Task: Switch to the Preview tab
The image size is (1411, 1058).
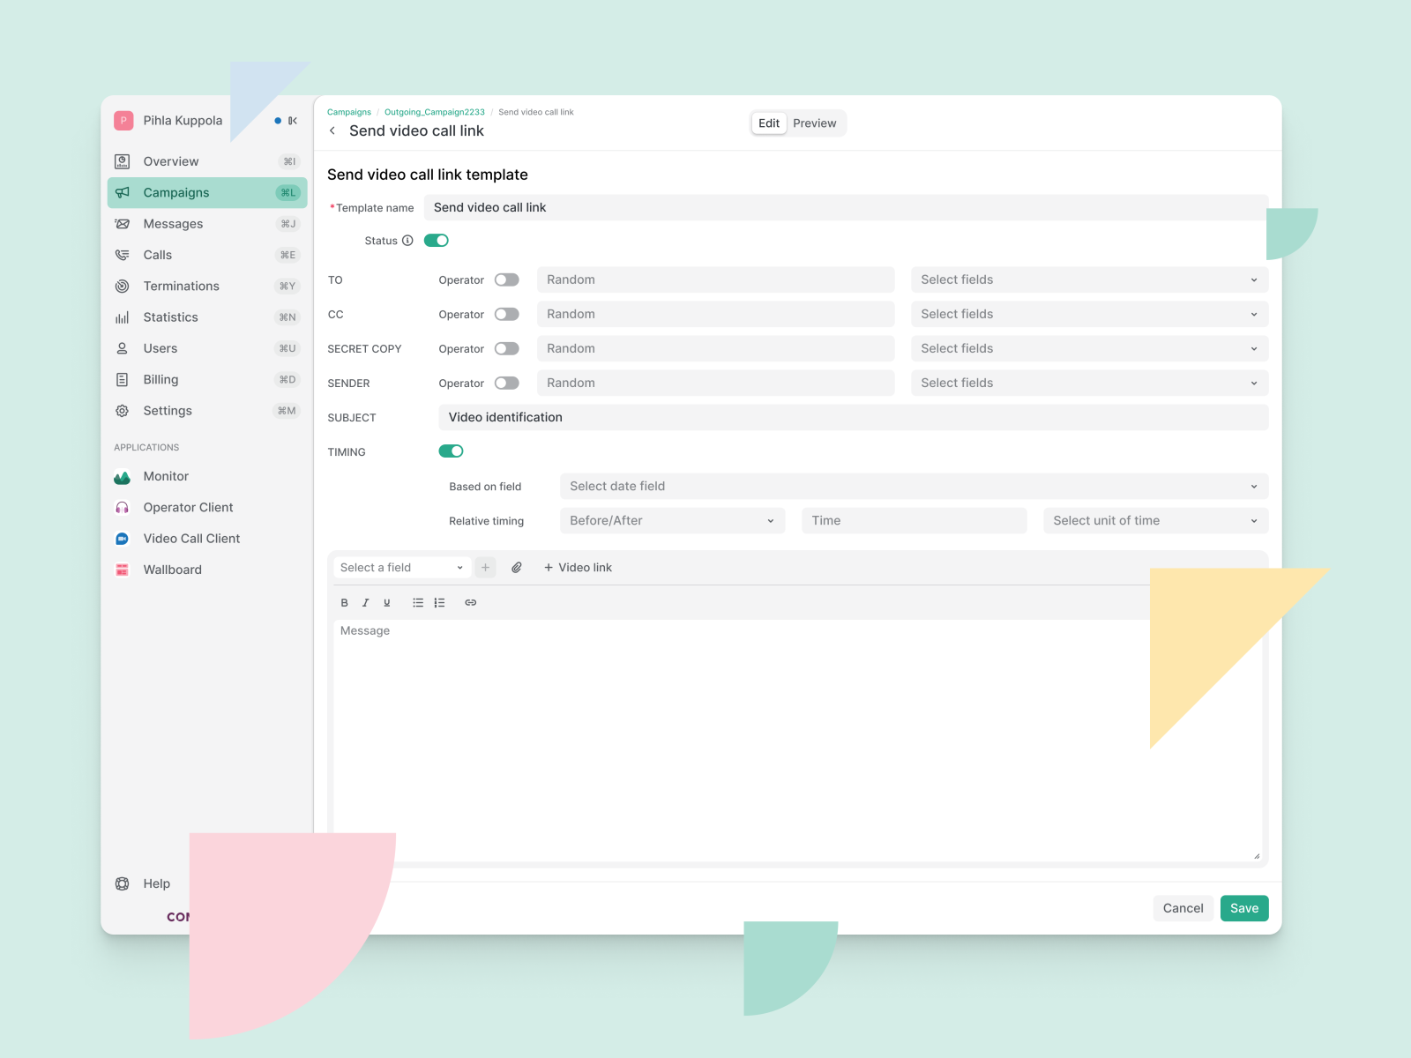Action: [814, 123]
